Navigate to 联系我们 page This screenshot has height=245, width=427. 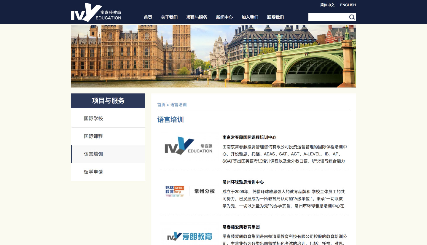pyautogui.click(x=275, y=17)
